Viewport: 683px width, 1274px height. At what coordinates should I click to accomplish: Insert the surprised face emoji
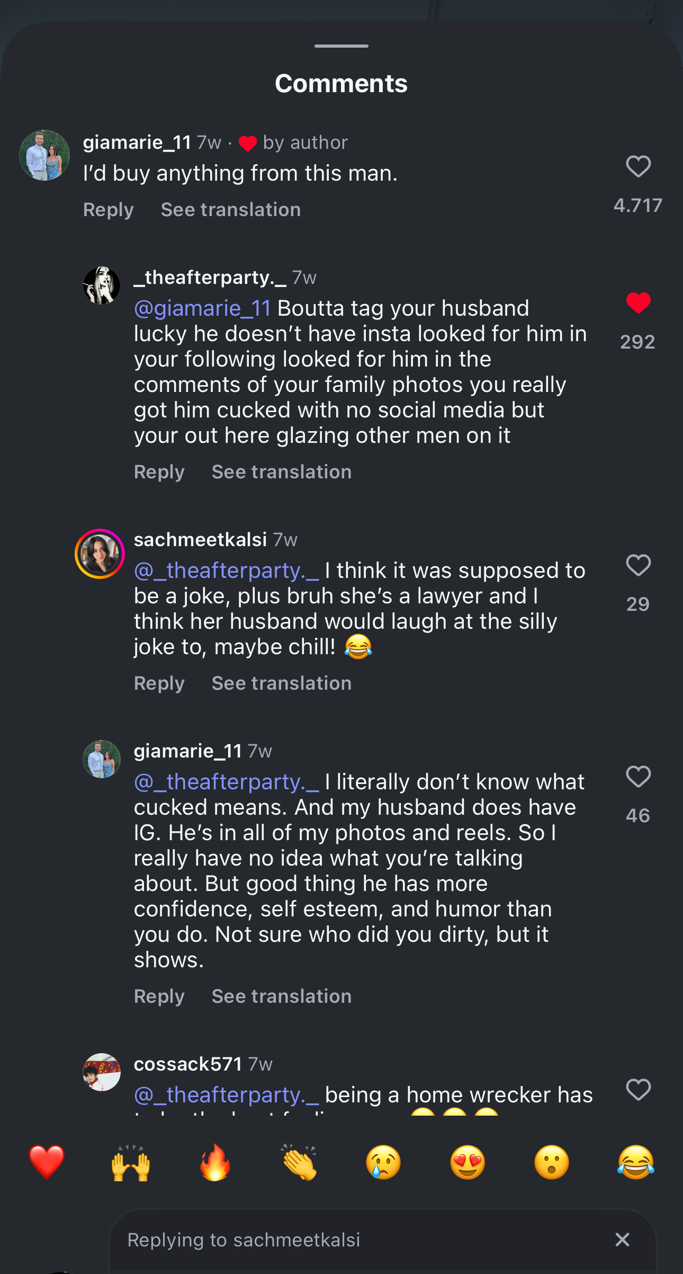(552, 1162)
